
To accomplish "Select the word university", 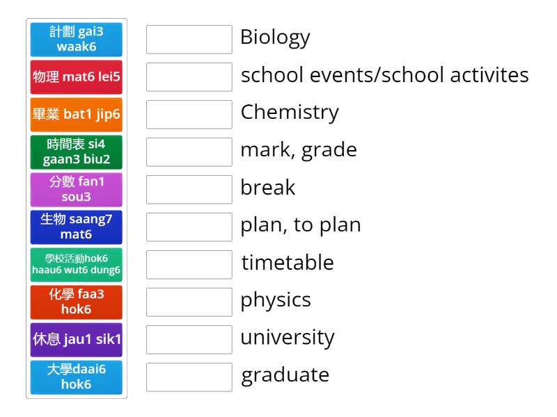I will (285, 338).
